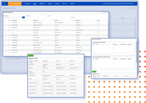The height and width of the screenshot is (103, 146).
Task: Expand the first employee row arrow
Action: pyautogui.click(x=6, y=23)
